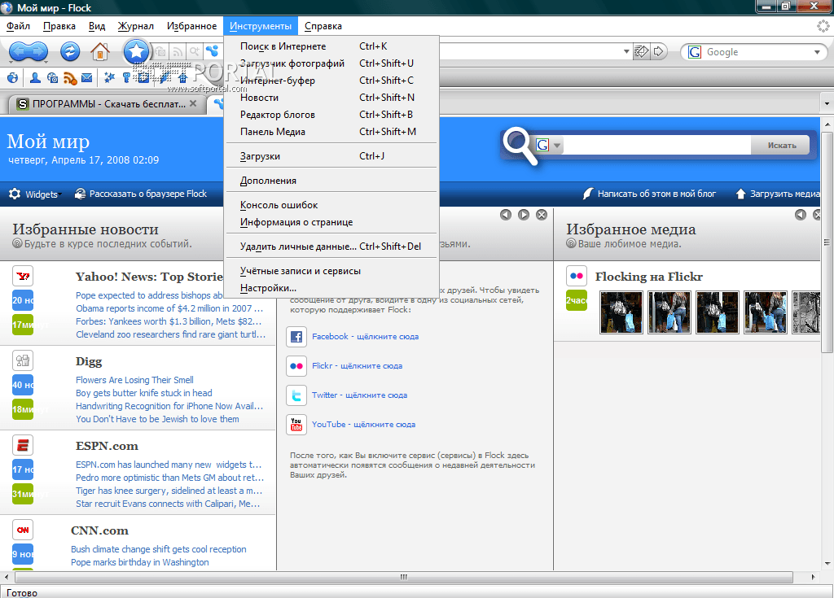Click Загрузить медиа link

pos(778,194)
